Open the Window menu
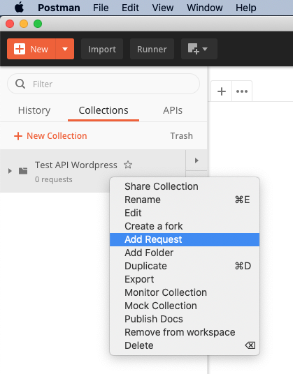The height and width of the screenshot is (374, 293). click(x=205, y=8)
